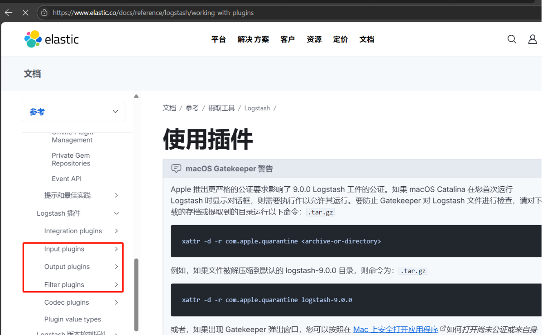The width and height of the screenshot is (542, 335).
Task: Open the 资源 menu
Action: pyautogui.click(x=314, y=39)
